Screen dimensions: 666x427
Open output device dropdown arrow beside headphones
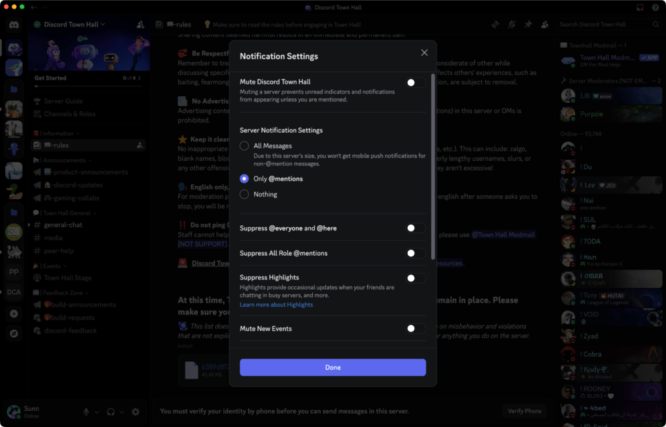(x=122, y=412)
